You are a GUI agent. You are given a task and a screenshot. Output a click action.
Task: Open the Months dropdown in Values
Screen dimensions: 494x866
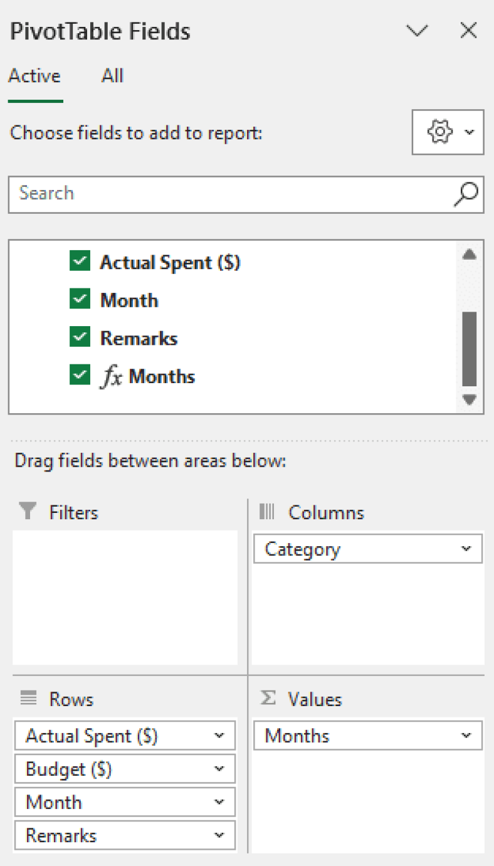pos(466,735)
